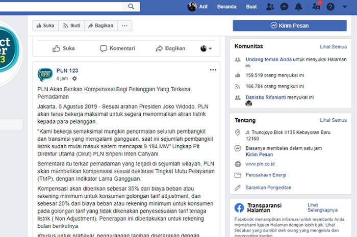Click Undang teman Anda link
The image size is (357, 237).
[x=269, y=59]
